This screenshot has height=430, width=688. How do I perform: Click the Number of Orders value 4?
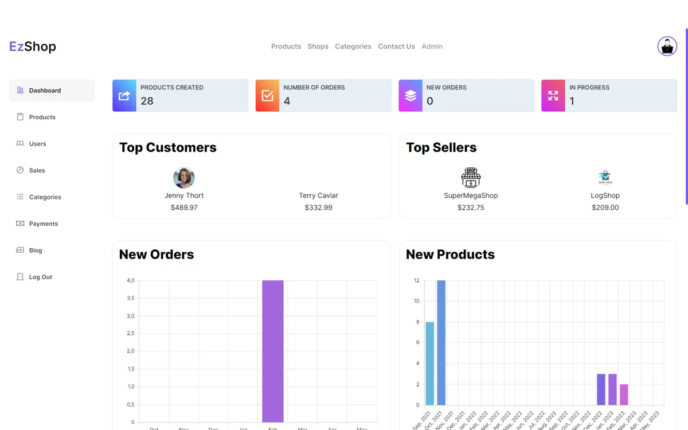click(287, 101)
